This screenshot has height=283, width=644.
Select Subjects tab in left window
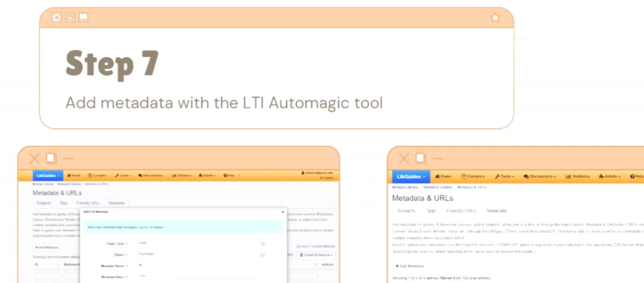pyautogui.click(x=44, y=203)
